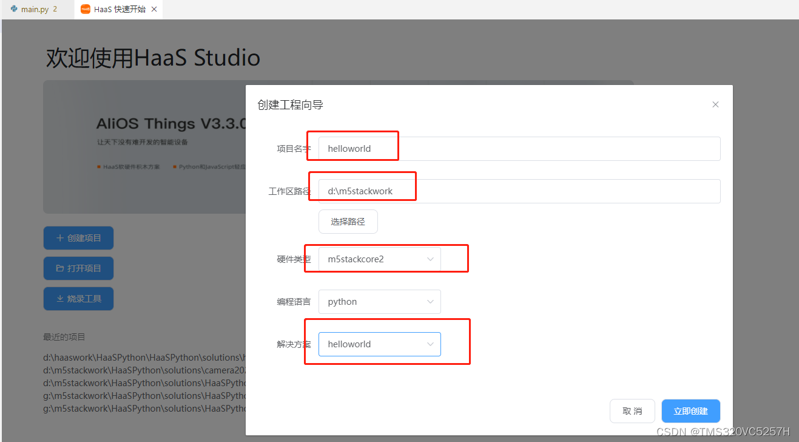The image size is (799, 442).
Task: Click the Python file icon on main.py tab
Action: (x=14, y=9)
